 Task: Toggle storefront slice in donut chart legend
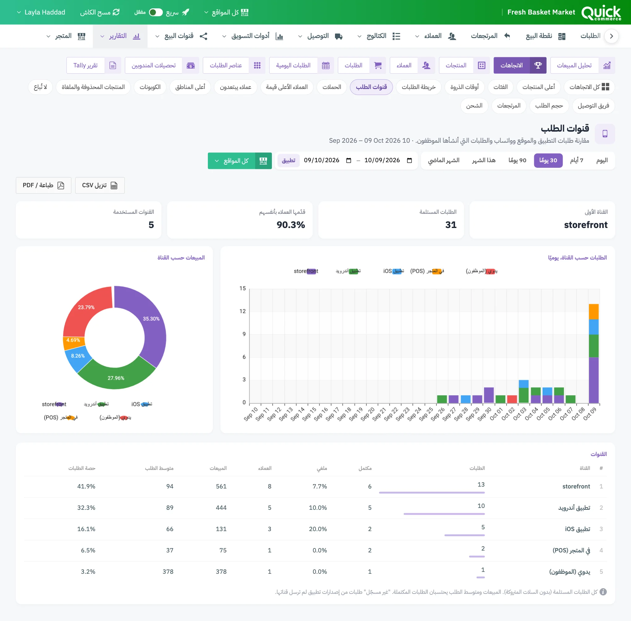pyautogui.click(x=54, y=404)
